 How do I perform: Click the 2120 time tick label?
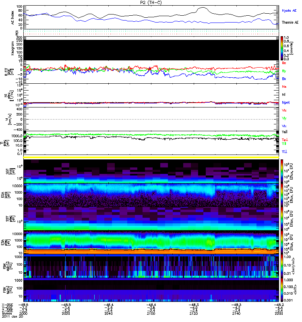(x=194, y=314)
